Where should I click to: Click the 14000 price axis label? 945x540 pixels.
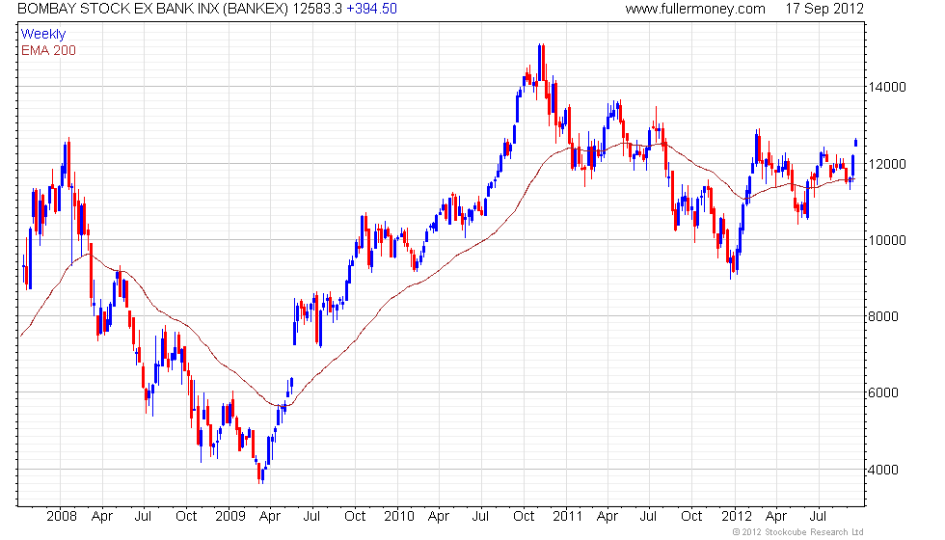(887, 88)
